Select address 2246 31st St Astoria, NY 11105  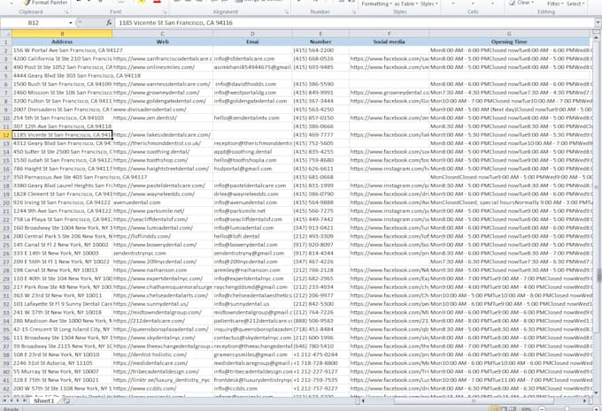coord(62,363)
